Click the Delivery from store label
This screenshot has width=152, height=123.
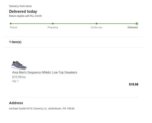coord(20,6)
